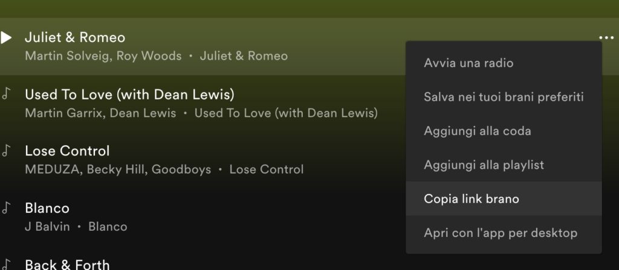Go to Martin Garrix artist page
Viewport: 619px width, 270px height.
click(63, 113)
